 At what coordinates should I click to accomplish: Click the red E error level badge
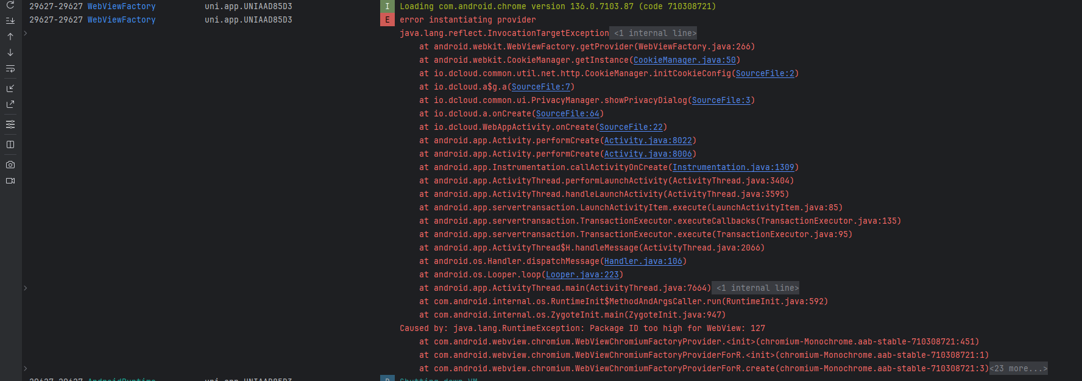click(387, 20)
